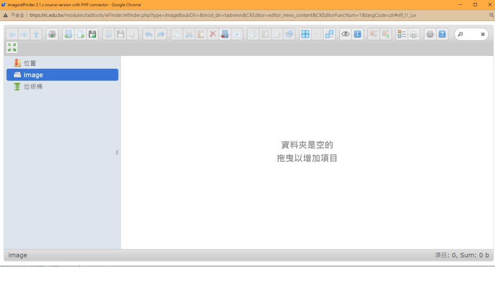
Task: Go forward using the right arrow icon
Action: (24, 34)
